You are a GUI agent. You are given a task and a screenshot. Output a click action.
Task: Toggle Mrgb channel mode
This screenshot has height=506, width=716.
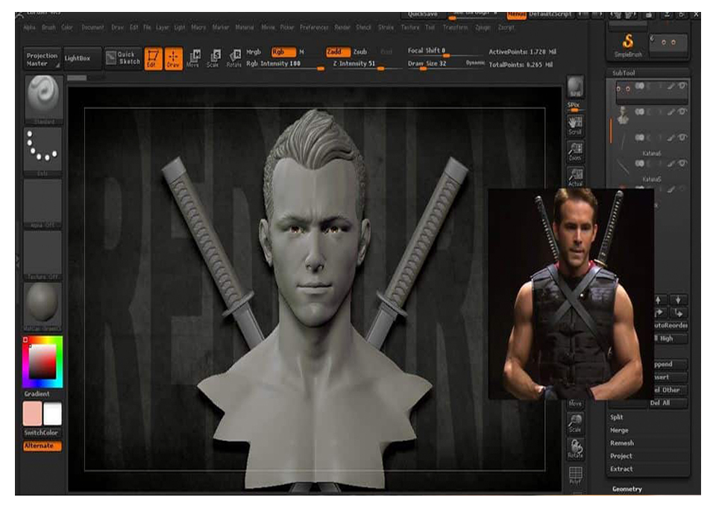(x=254, y=51)
